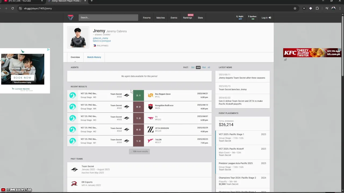Click Team Secret logo in the Rex Regum Qeon match
The image size is (344, 193).
127,95
